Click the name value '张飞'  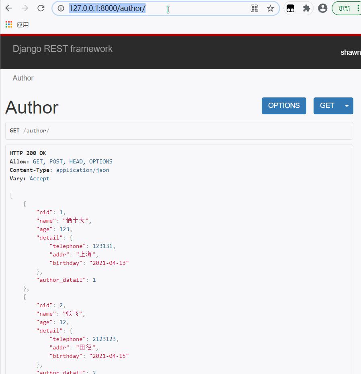(x=72, y=314)
